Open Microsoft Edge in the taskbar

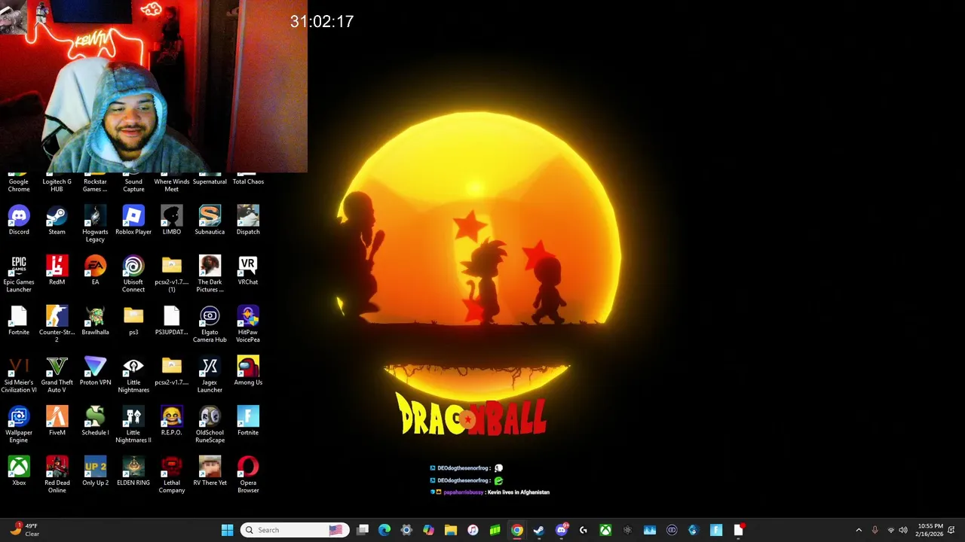(384, 530)
